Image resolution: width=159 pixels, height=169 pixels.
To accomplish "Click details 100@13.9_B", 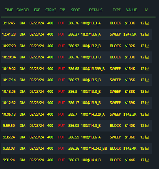I will (91, 103).
